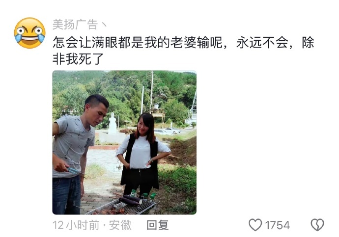Select the comment text starting 怎会让满眼
The height and width of the screenshot is (237, 339).
183,51
